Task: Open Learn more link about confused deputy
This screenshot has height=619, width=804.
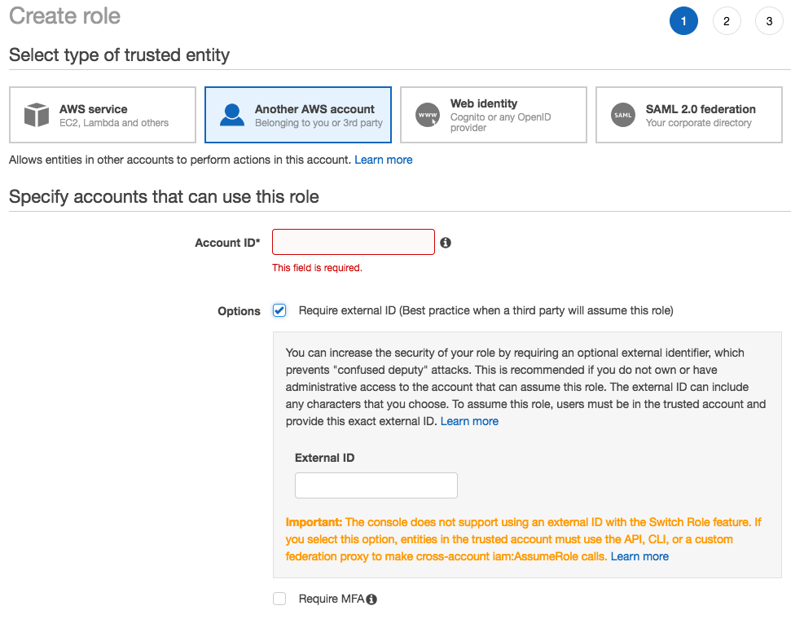Action: [469, 421]
